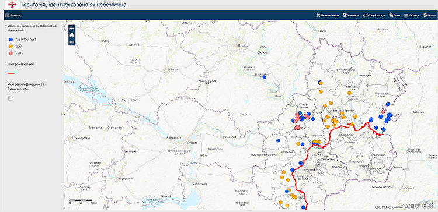
Task: Click the orange DDG legend symbol
Action: point(11,47)
